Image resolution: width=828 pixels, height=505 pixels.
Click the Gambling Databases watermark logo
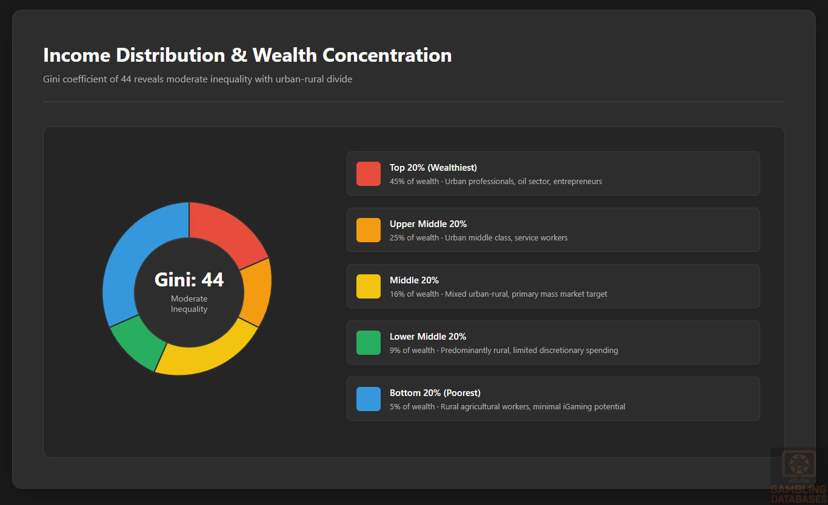pyautogui.click(x=798, y=477)
